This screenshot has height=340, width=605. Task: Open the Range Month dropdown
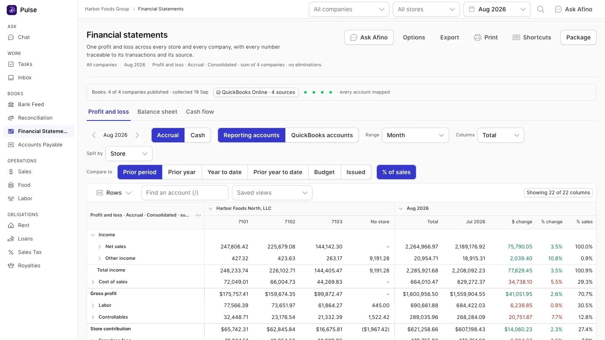click(416, 135)
